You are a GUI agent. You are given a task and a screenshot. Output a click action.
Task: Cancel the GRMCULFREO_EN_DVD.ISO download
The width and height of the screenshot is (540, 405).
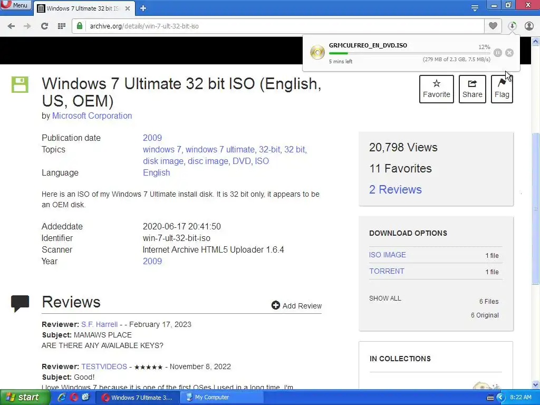(x=509, y=53)
